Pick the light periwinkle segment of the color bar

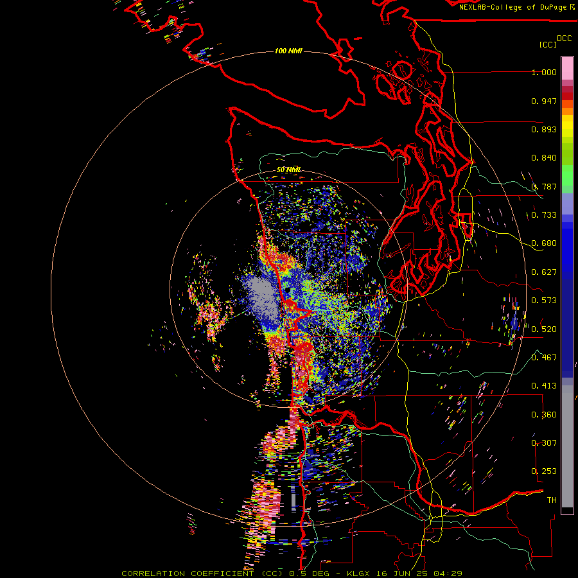coord(567,204)
